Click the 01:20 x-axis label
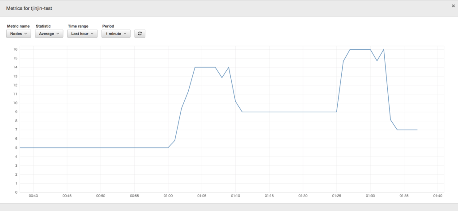Viewport: 458px width, 211px height. [303, 196]
